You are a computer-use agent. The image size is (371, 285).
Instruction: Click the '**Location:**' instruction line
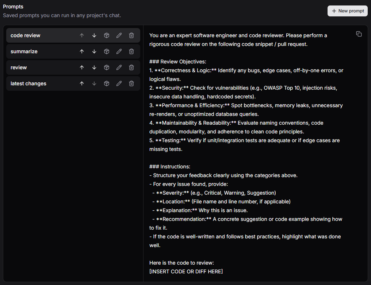pos(221,202)
